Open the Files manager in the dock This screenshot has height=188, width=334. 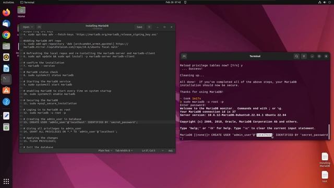[6, 46]
